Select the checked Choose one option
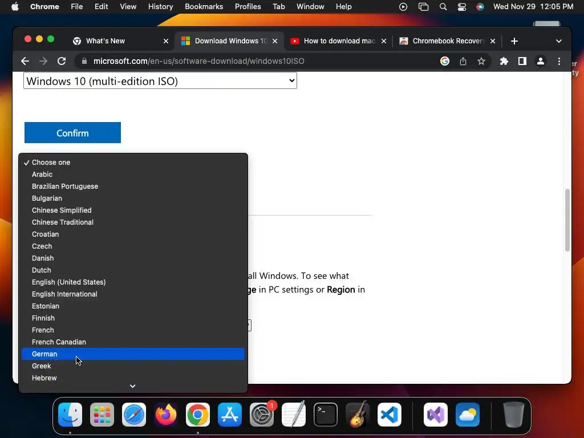 tap(133, 163)
